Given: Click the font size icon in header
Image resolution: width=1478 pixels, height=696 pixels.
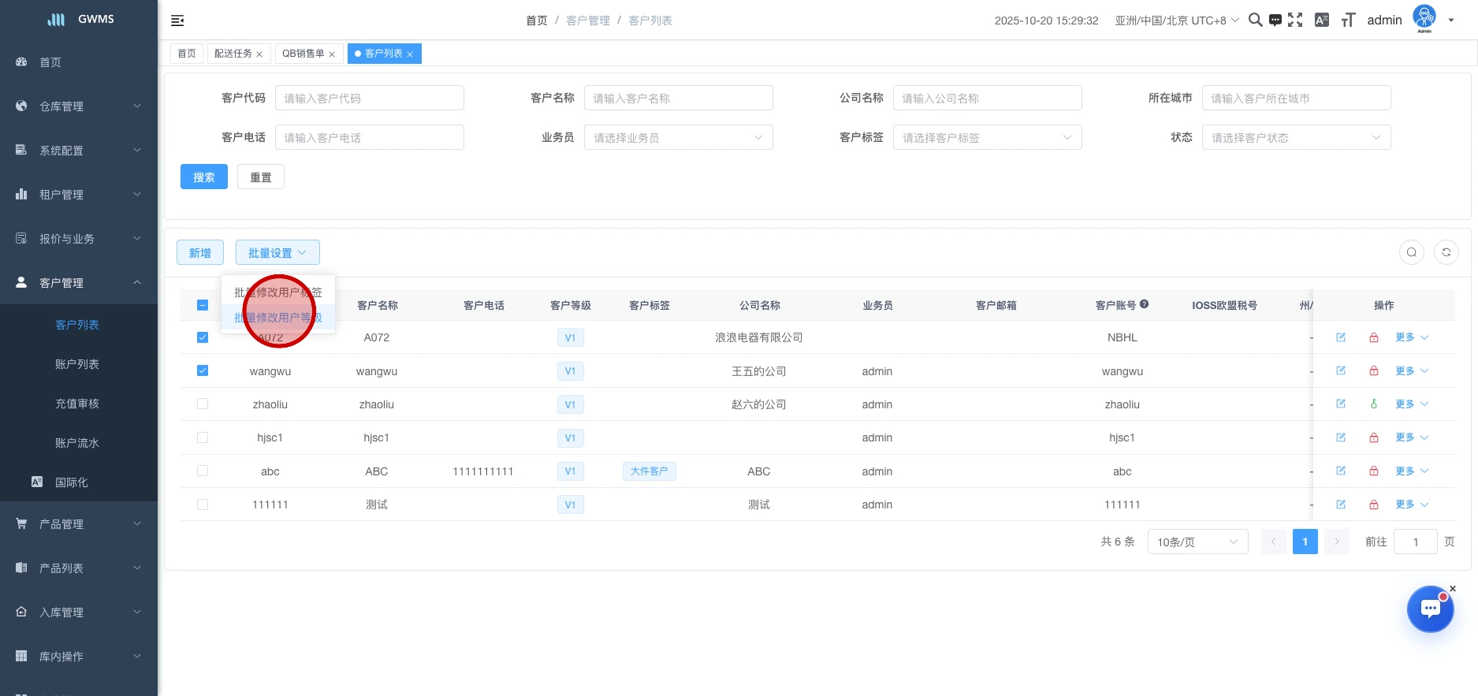Looking at the screenshot, I should click(1348, 20).
